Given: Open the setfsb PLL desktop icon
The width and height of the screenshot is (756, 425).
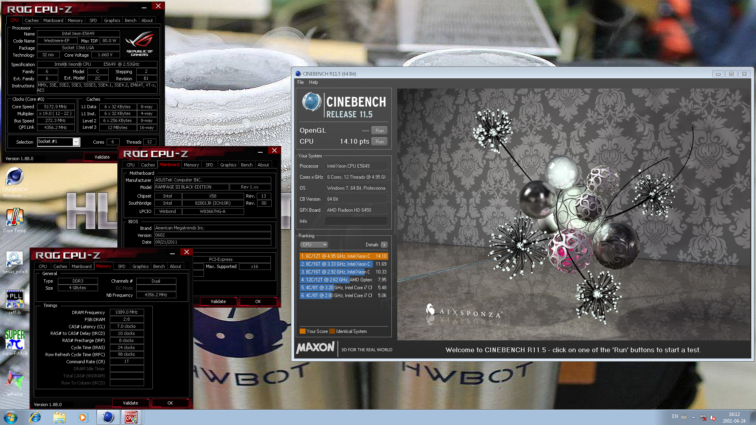Looking at the screenshot, I should coord(15,302).
